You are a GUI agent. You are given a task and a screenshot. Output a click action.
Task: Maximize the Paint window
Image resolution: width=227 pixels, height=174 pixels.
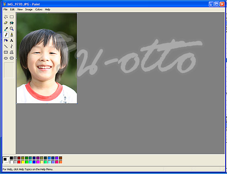click(x=217, y=4)
